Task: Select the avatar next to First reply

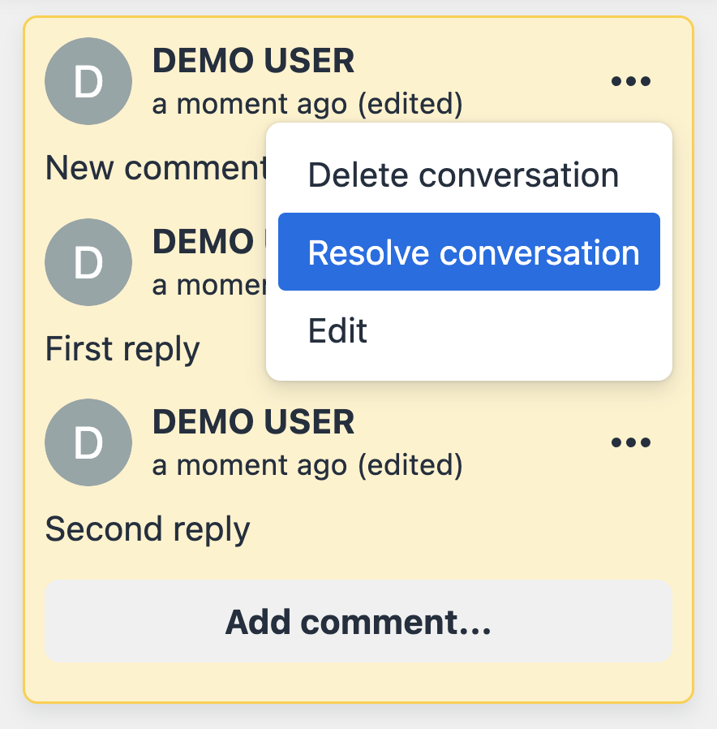Action: (x=88, y=261)
